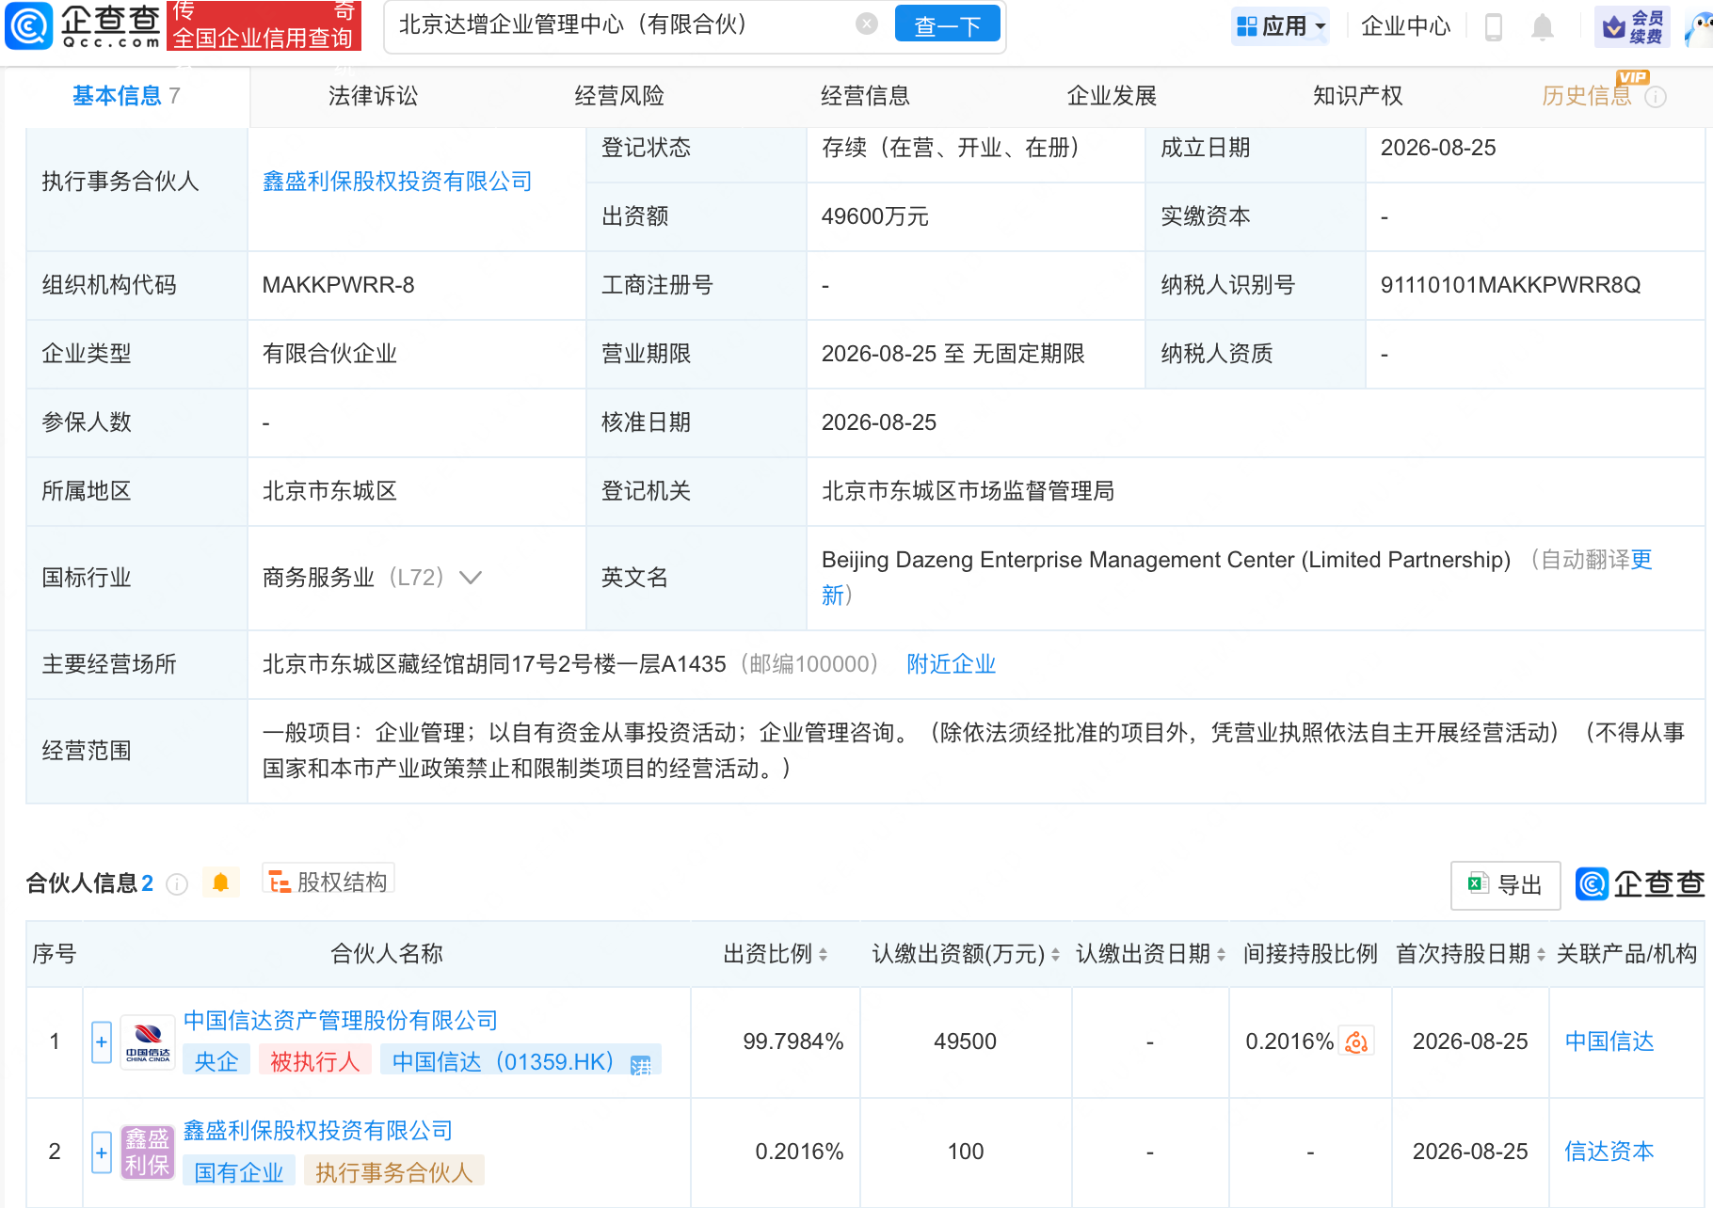This screenshot has width=1713, height=1208.
Task: Click organization code MAKKPWRR-8
Action: pos(338,284)
